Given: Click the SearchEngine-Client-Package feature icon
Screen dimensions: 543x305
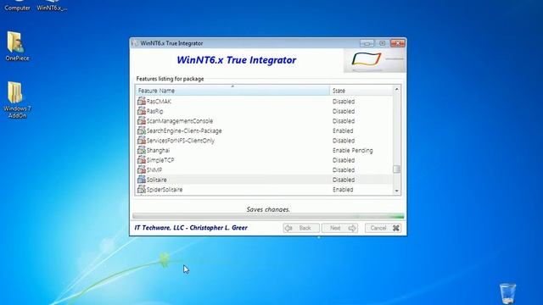Looking at the screenshot, I should [x=142, y=130].
